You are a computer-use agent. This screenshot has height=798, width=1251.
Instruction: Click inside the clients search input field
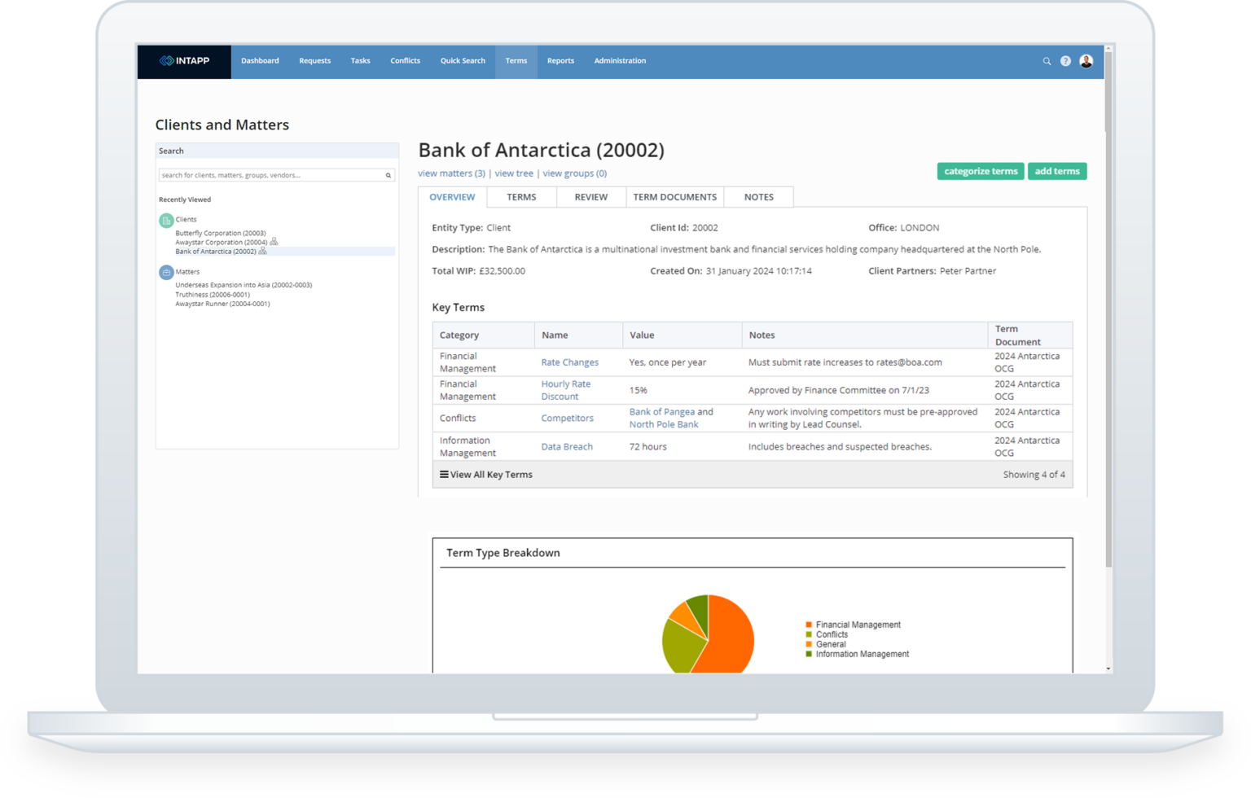269,174
